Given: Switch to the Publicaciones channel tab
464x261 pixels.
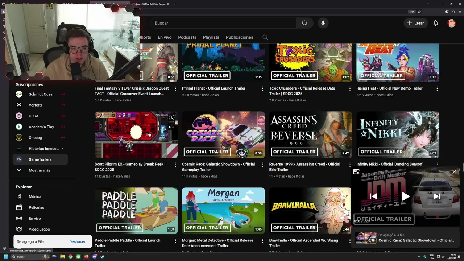Looking at the screenshot, I should pos(239,37).
